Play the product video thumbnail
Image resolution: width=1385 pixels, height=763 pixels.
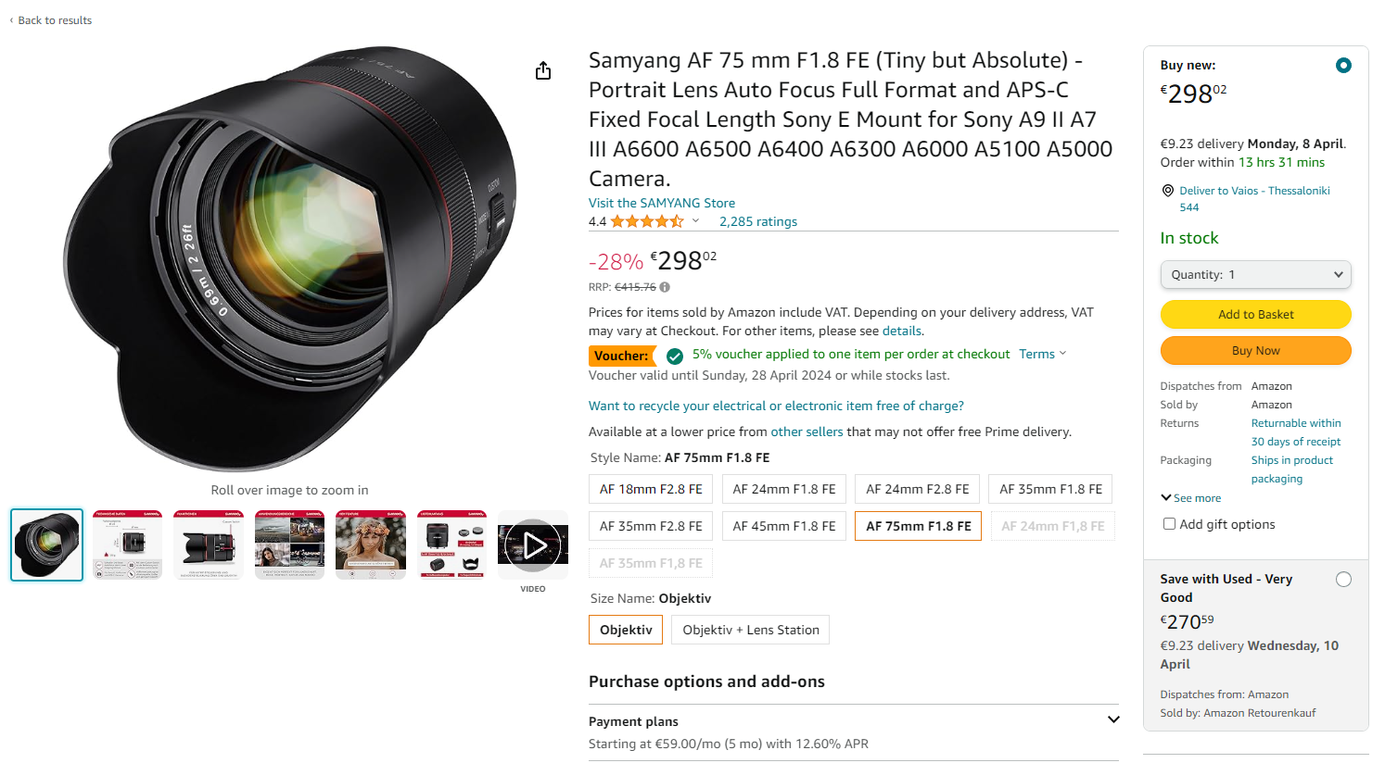click(533, 545)
